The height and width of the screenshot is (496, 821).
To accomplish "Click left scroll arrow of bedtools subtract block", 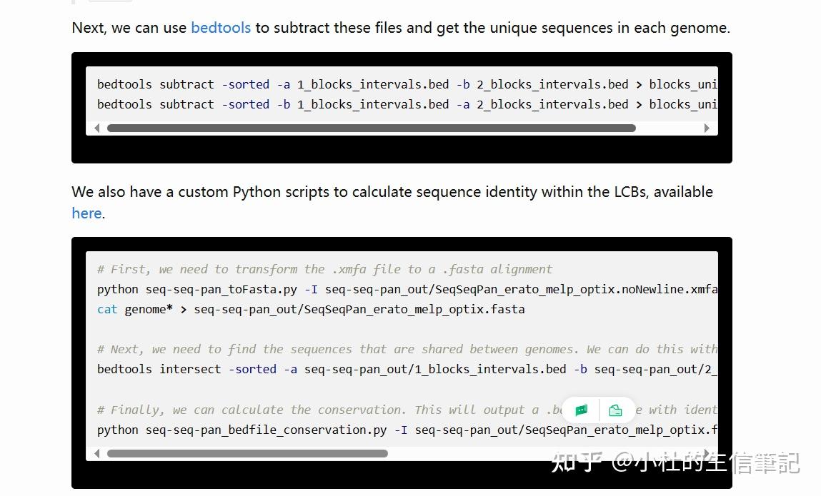I will click(x=97, y=128).
